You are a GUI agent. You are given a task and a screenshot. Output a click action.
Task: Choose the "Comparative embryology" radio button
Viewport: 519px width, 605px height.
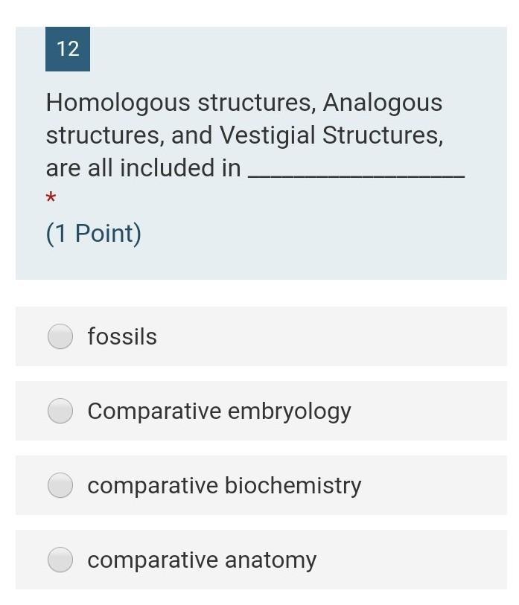click(x=60, y=411)
